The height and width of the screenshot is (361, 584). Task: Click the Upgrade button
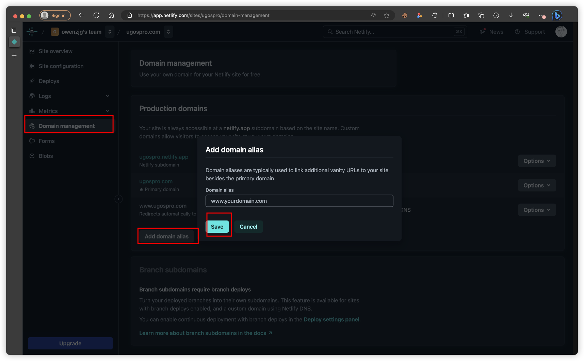click(70, 343)
